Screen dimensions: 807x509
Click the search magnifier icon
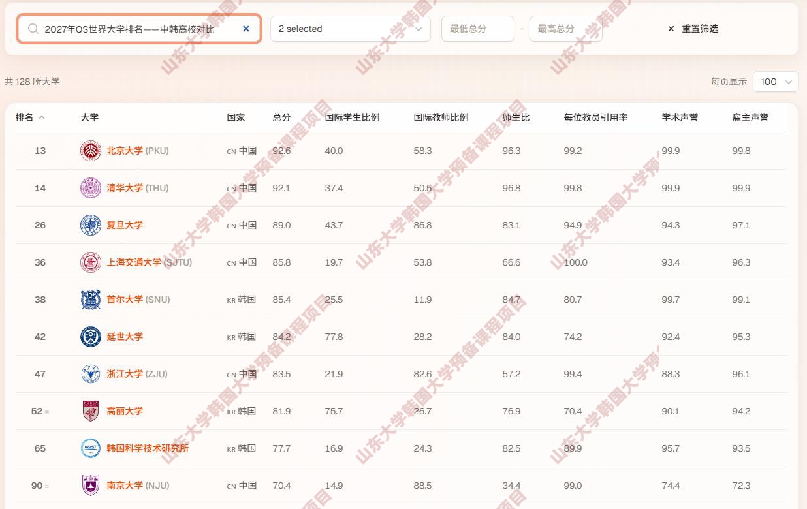tap(33, 29)
